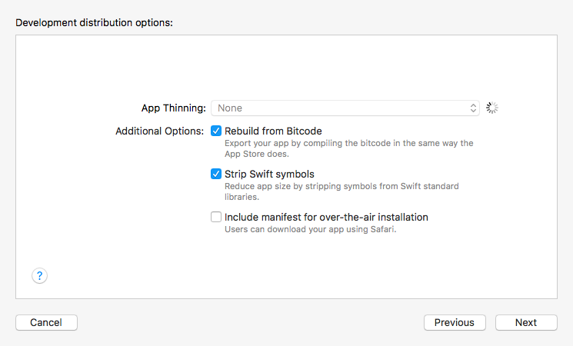
Task: Continue with the Next button
Action: (526, 322)
